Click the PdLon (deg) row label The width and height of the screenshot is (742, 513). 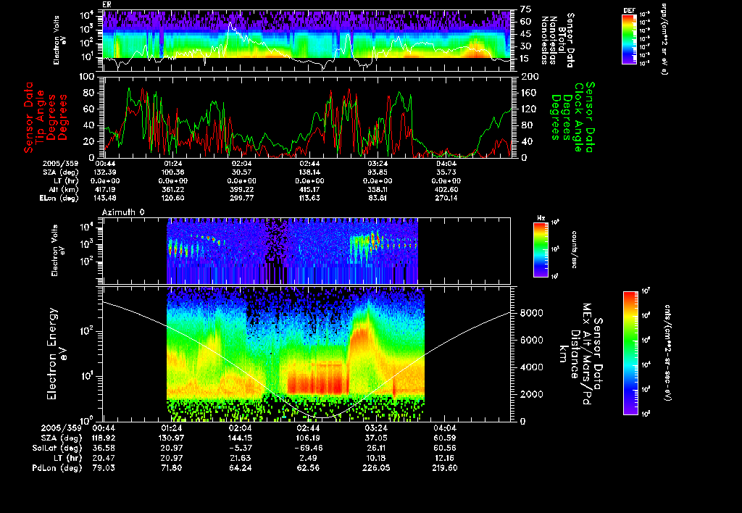(x=57, y=467)
